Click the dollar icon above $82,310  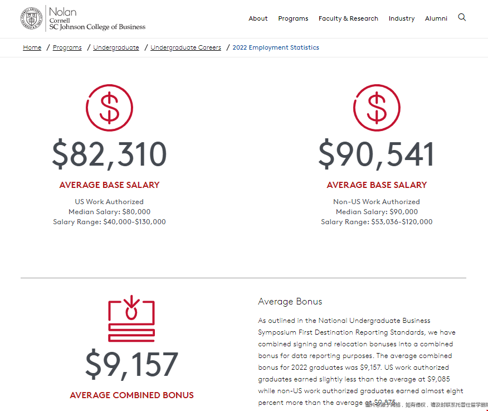pos(109,108)
